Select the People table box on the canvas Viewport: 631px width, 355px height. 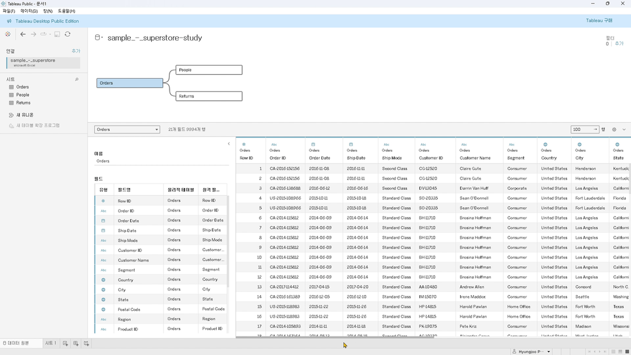(209, 70)
